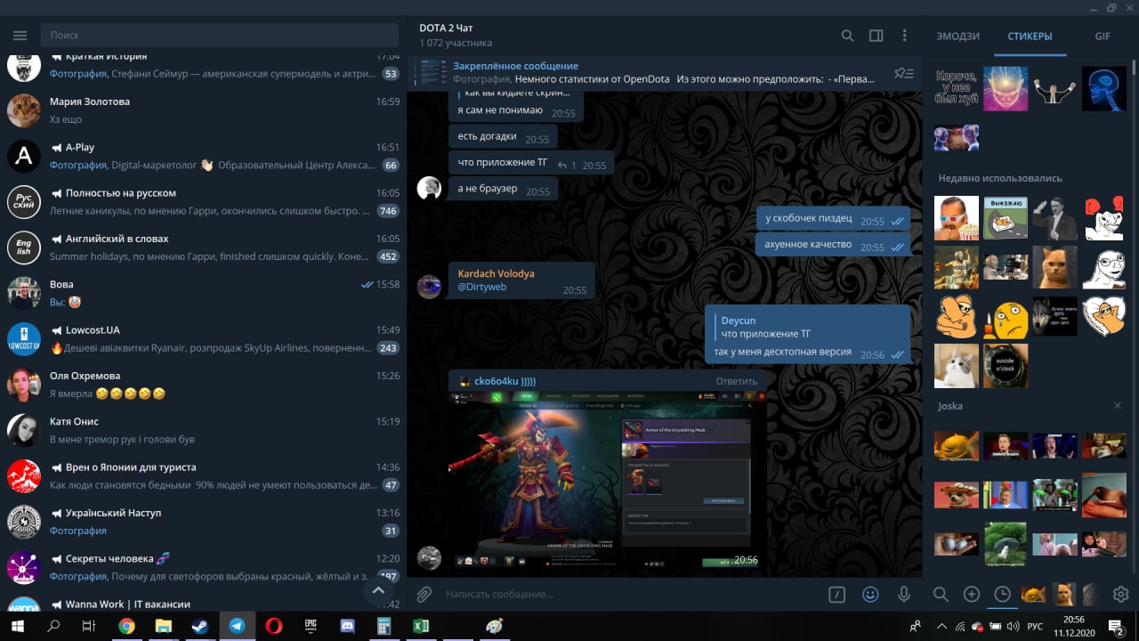Attach a file with the paperclip icon
This screenshot has width=1139, height=641.
coord(424,594)
